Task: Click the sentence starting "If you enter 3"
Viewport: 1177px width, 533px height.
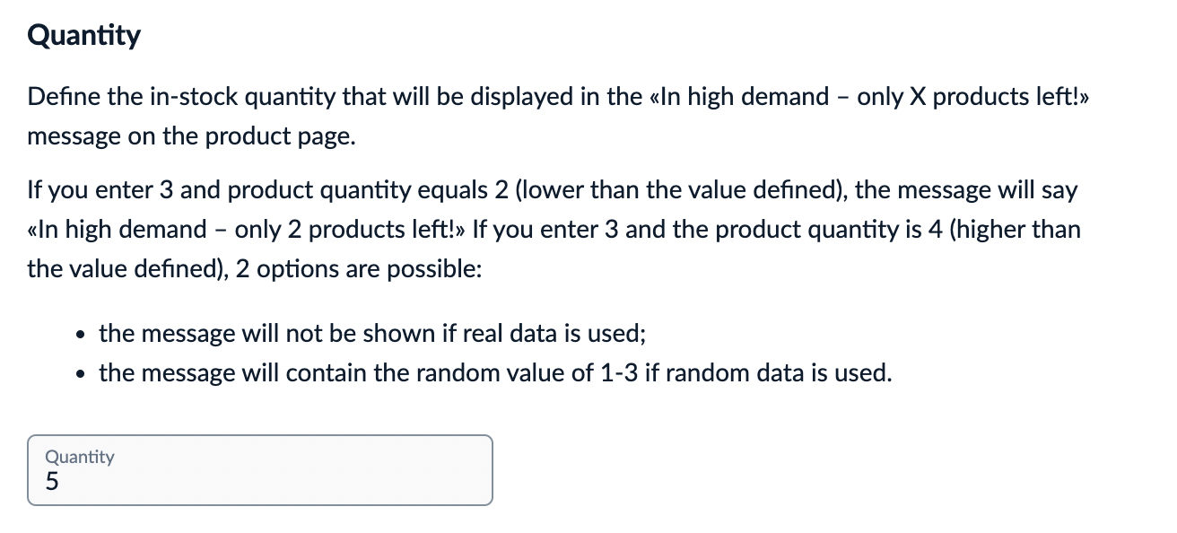Action: tap(552, 190)
